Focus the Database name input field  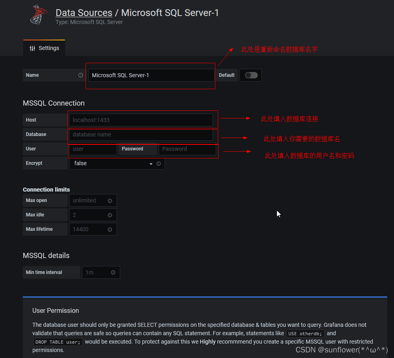tap(141, 134)
